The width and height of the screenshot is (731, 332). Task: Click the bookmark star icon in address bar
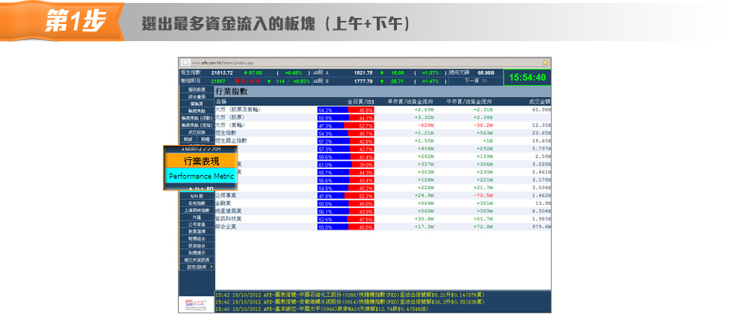coord(546,62)
